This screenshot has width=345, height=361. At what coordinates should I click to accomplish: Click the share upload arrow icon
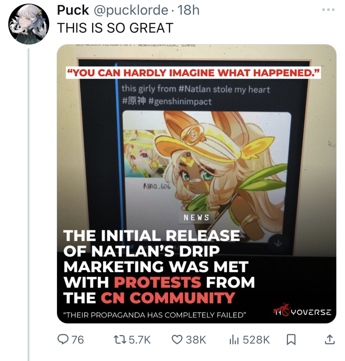click(330, 339)
